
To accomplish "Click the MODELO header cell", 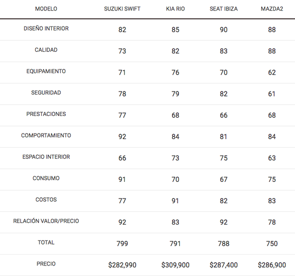I will pos(46,9).
